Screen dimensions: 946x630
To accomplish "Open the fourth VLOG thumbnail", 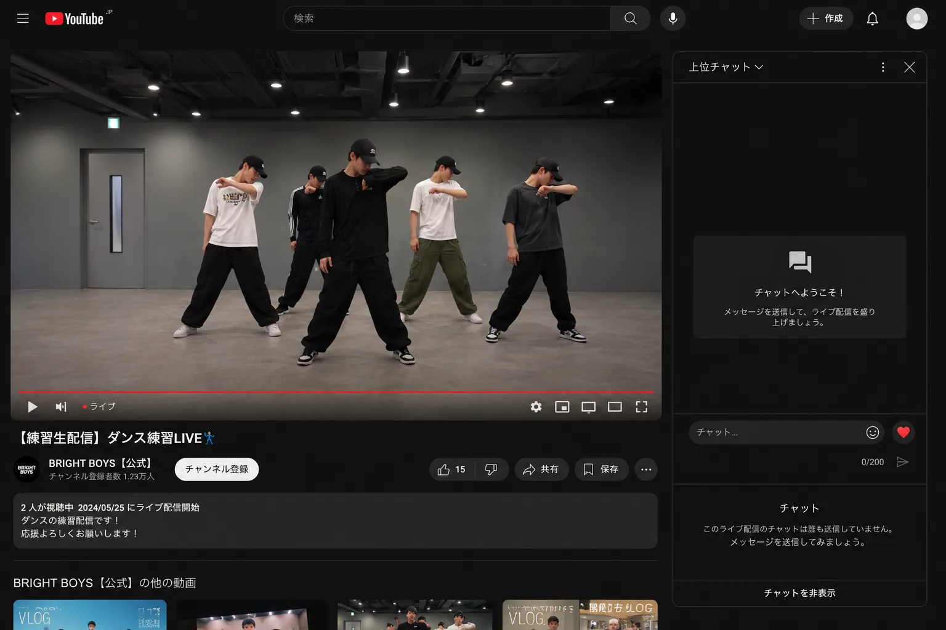I will [580, 615].
